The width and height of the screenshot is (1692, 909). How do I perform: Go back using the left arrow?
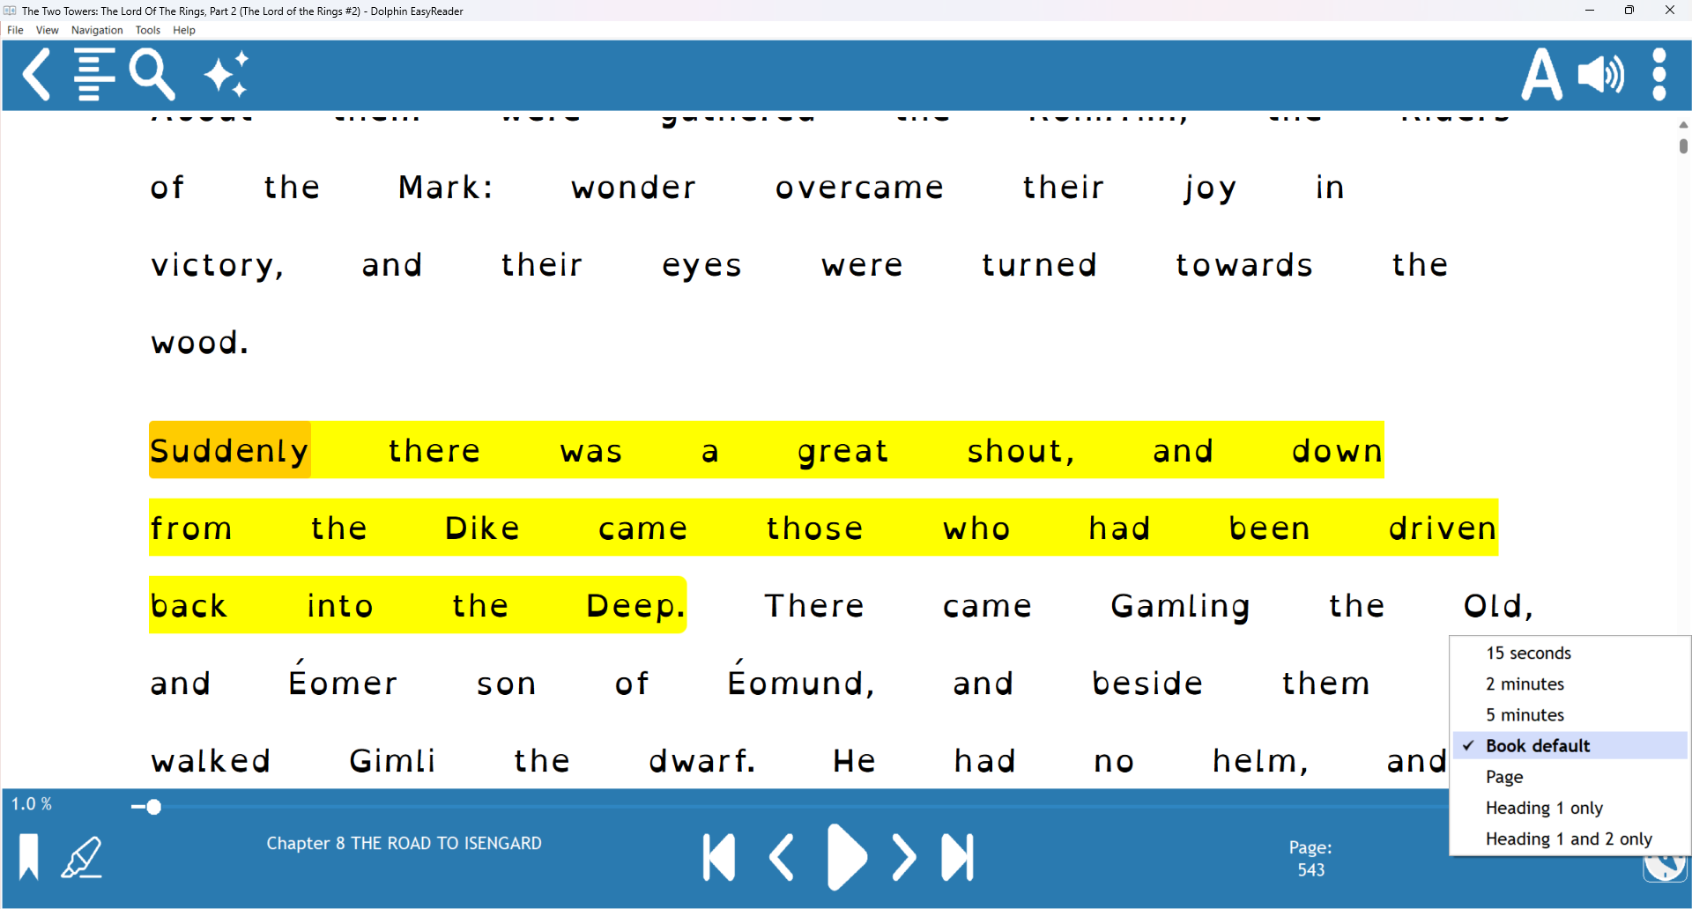click(x=36, y=75)
